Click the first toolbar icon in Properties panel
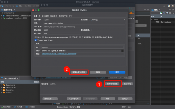This screenshot has width=175, height=109. [161, 13]
